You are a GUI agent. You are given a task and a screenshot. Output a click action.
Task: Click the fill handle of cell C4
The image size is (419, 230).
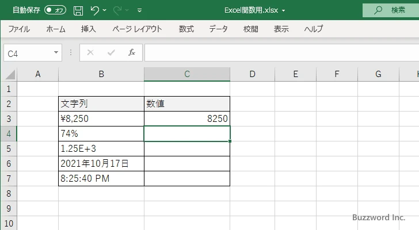(x=230, y=141)
